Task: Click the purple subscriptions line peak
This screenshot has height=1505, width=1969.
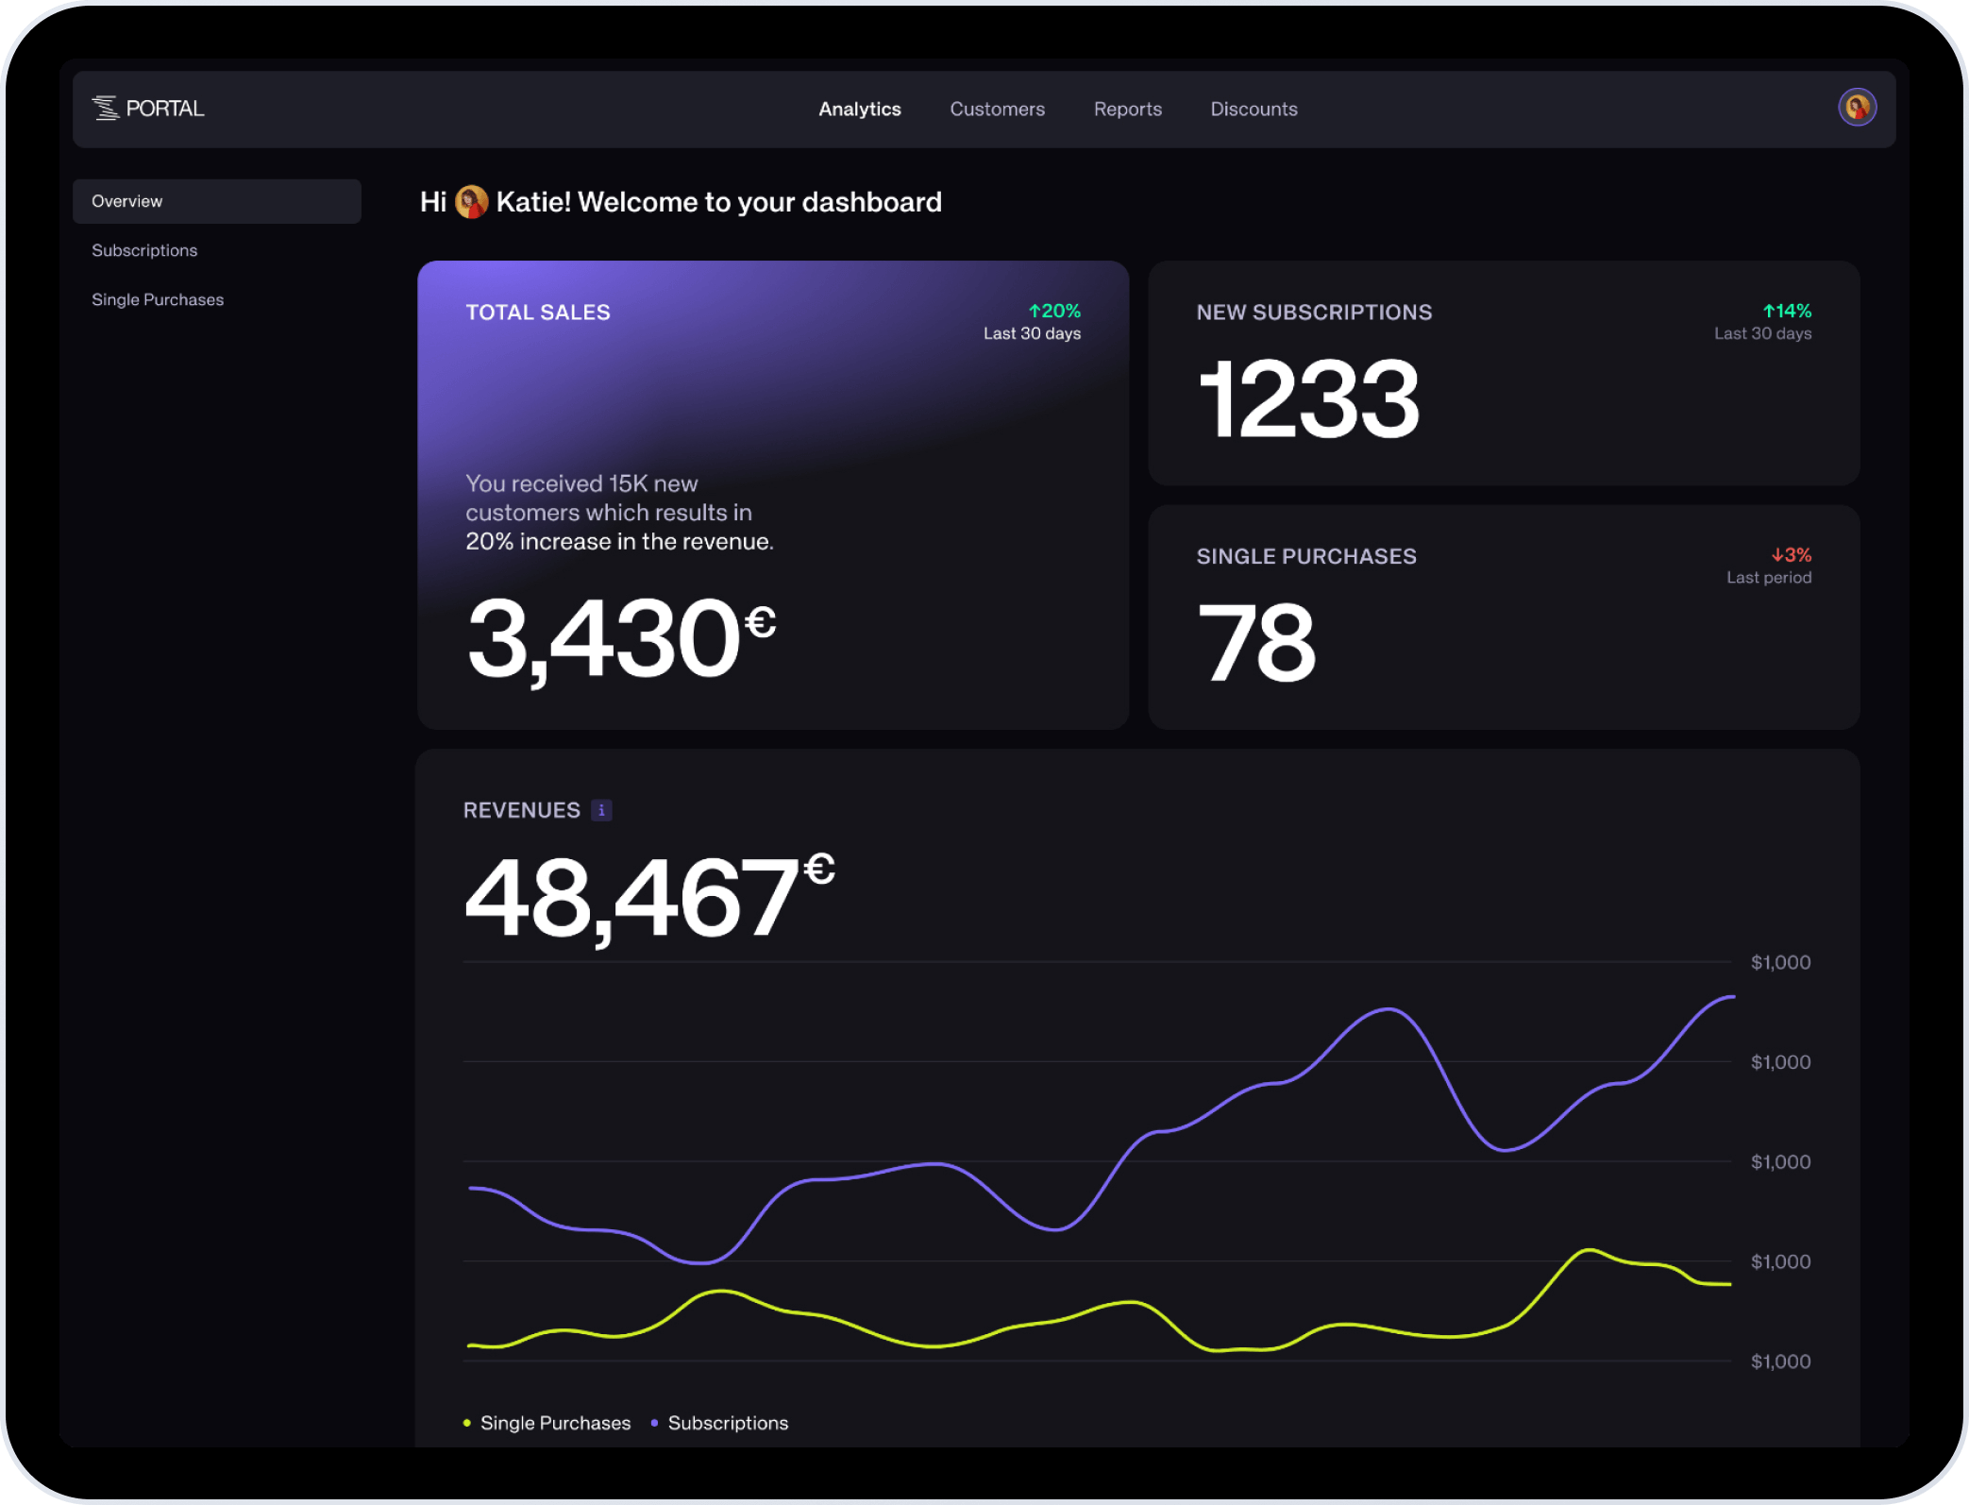Action: click(1388, 1010)
